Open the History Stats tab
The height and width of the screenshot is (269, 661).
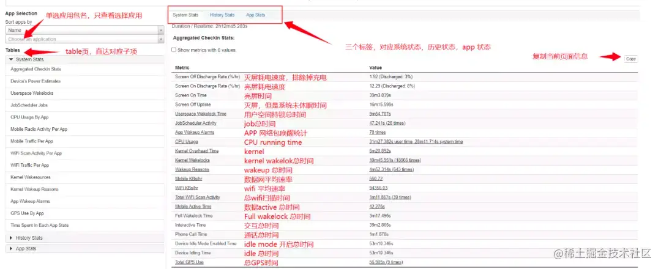coord(222,15)
